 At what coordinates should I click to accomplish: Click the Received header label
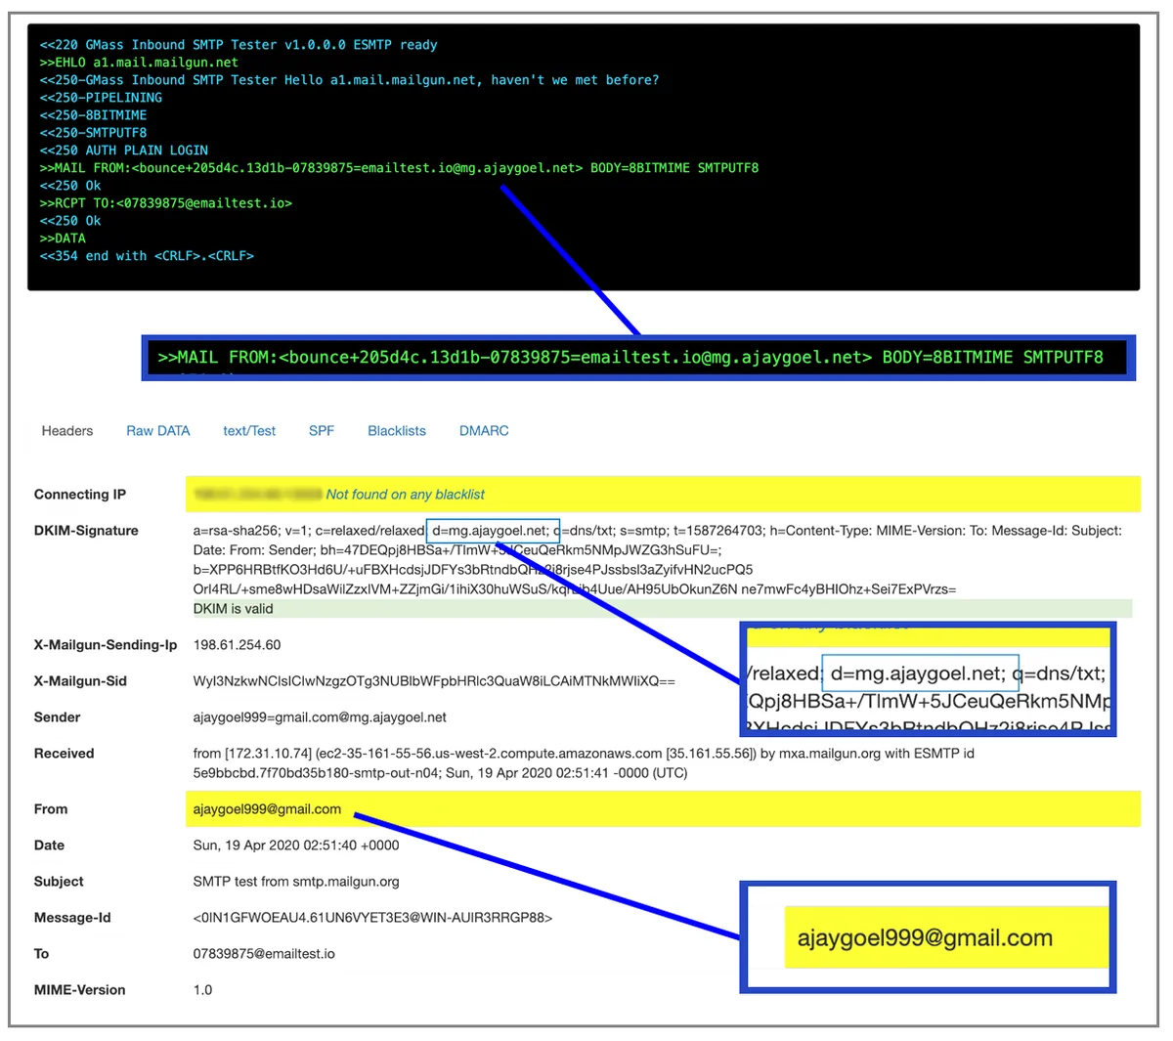pyautogui.click(x=64, y=754)
